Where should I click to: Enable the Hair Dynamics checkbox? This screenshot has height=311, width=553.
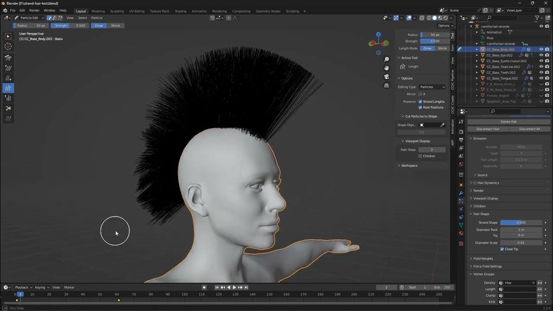click(x=475, y=183)
